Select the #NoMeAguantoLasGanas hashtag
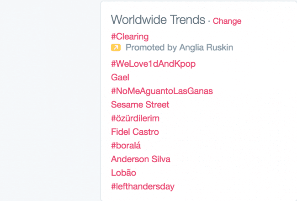 (x=162, y=91)
